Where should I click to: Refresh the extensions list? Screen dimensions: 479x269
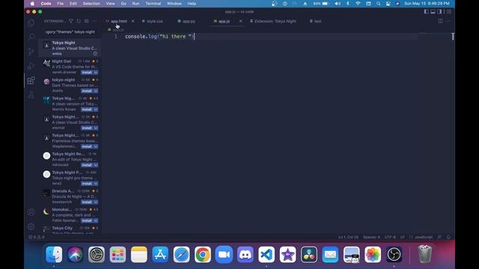click(79, 21)
